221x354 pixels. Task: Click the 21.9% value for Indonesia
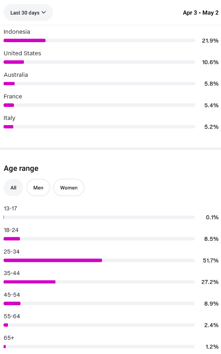(x=210, y=41)
